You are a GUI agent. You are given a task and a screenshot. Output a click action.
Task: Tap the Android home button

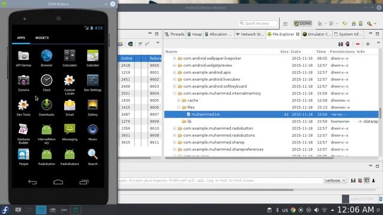(x=58, y=182)
